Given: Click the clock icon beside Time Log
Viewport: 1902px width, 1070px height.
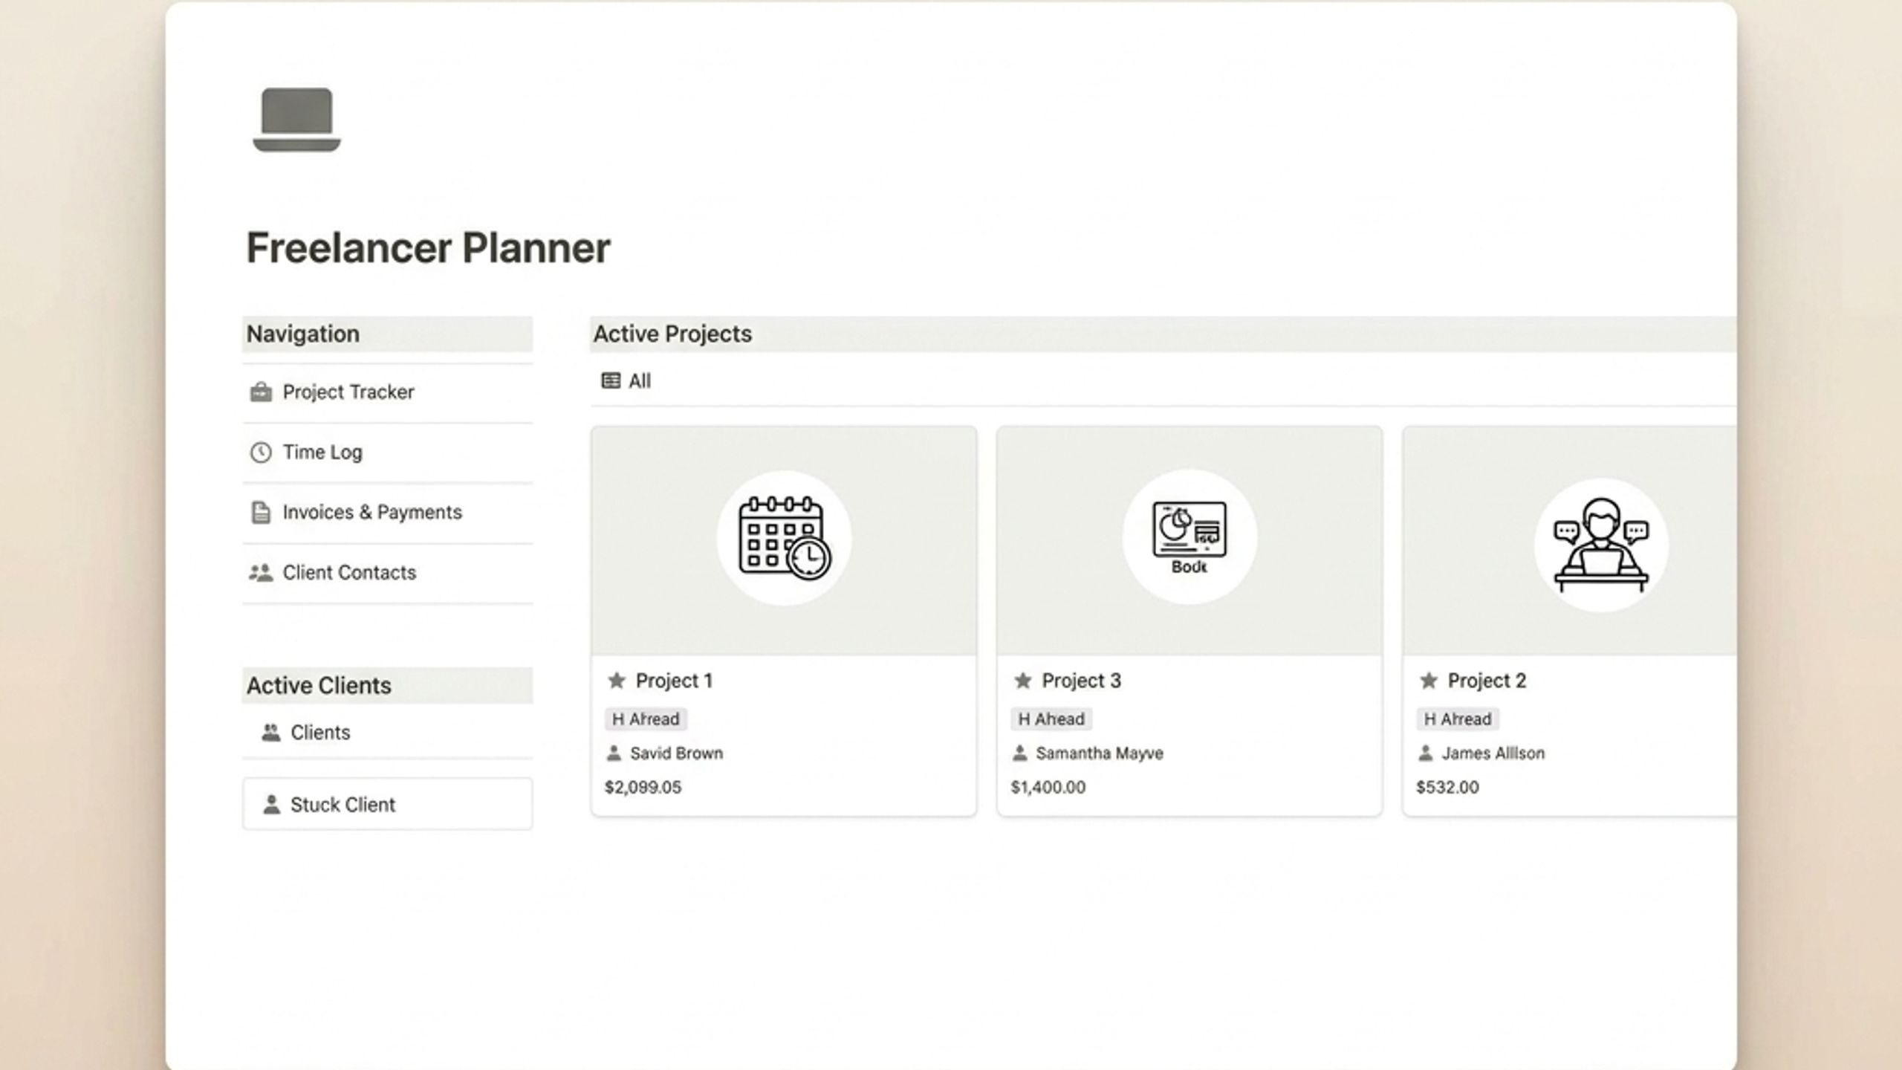Looking at the screenshot, I should pyautogui.click(x=261, y=452).
